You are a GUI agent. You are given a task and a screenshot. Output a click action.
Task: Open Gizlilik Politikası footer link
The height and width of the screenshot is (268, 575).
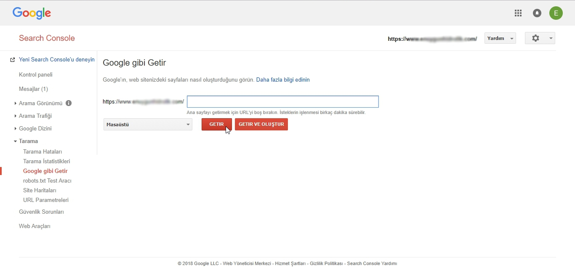pyautogui.click(x=326, y=263)
